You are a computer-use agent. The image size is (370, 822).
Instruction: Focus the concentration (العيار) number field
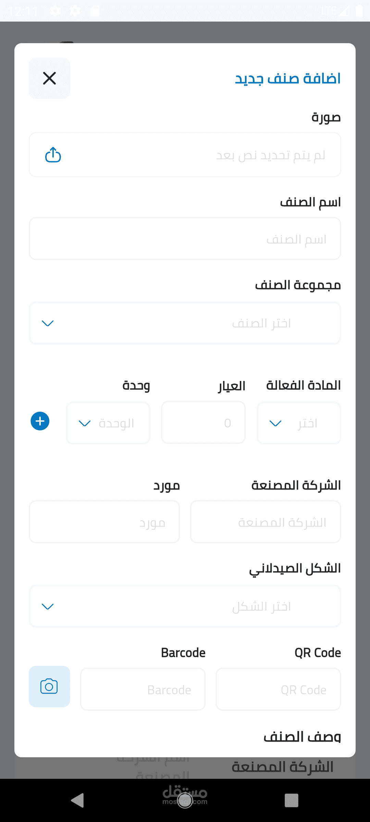(203, 423)
